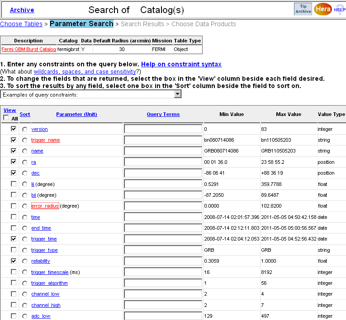Open wildcards, spaces, and case sensitivity help
This screenshot has height=320, width=346.
click(x=85, y=72)
